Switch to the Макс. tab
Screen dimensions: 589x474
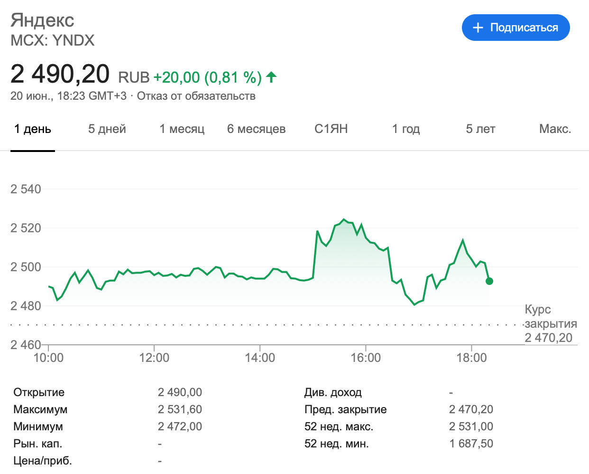click(x=555, y=129)
